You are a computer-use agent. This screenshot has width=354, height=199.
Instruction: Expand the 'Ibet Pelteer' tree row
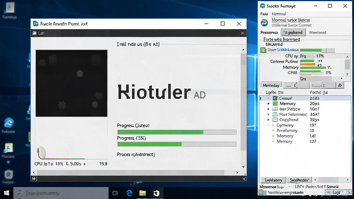(x=269, y=109)
